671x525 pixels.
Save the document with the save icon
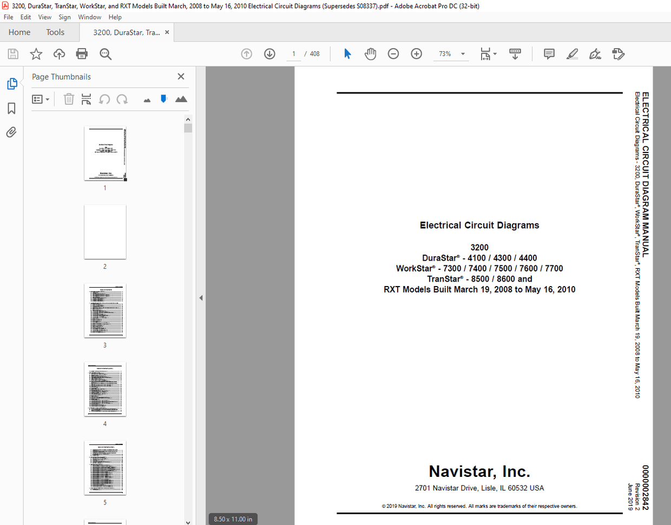12,54
